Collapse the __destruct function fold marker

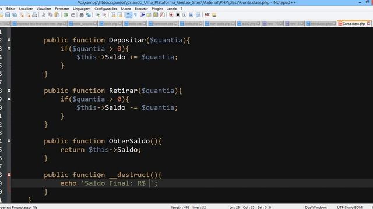[x=9, y=175]
